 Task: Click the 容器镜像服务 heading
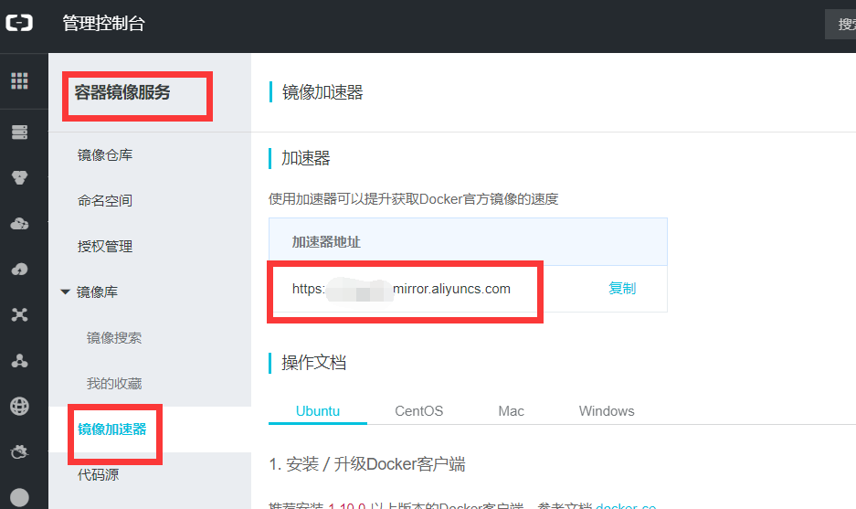pos(122,92)
